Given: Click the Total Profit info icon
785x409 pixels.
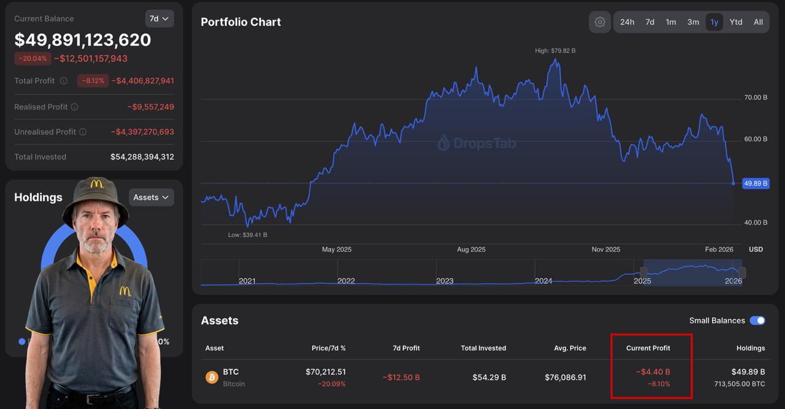Looking at the screenshot, I should point(61,81).
